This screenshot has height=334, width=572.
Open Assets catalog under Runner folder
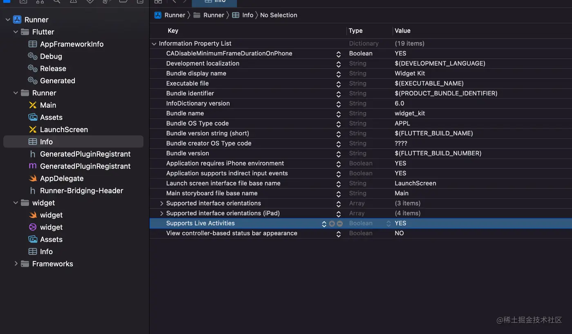click(51, 117)
